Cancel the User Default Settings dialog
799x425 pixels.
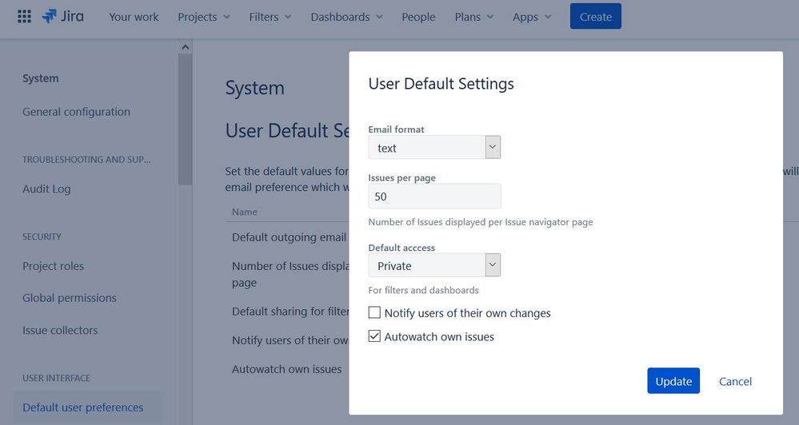point(735,381)
